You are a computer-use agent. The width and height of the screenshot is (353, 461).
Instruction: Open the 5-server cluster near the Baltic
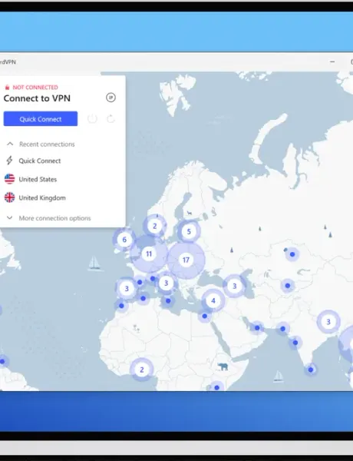tap(189, 232)
